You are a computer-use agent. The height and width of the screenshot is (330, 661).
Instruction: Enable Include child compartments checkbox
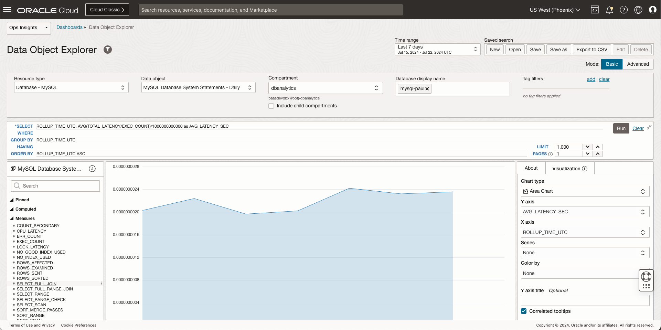271,106
